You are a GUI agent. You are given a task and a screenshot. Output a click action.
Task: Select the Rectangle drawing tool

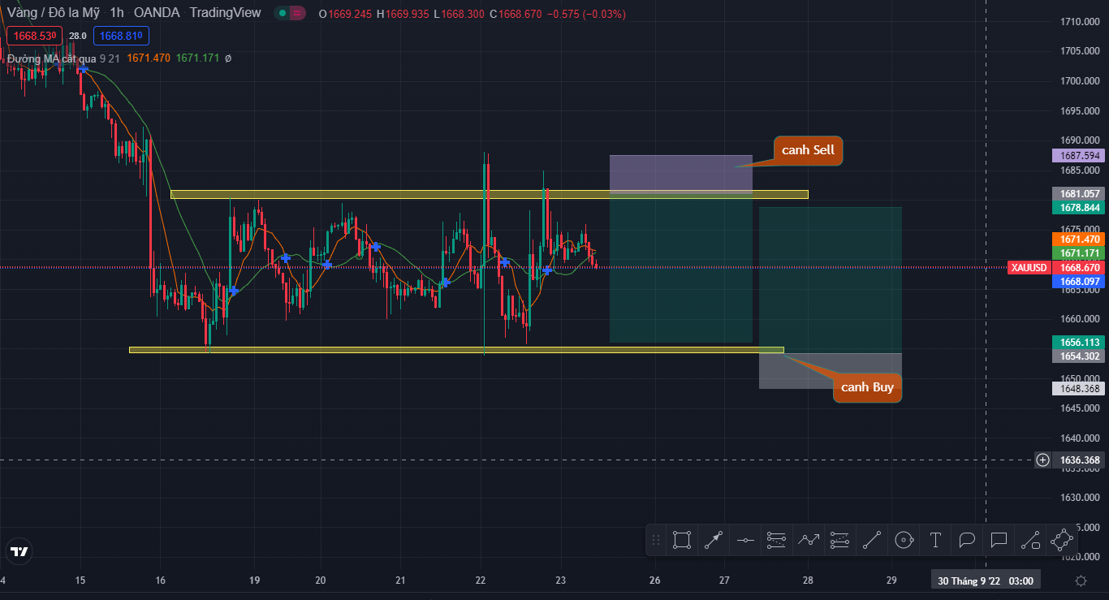click(682, 540)
